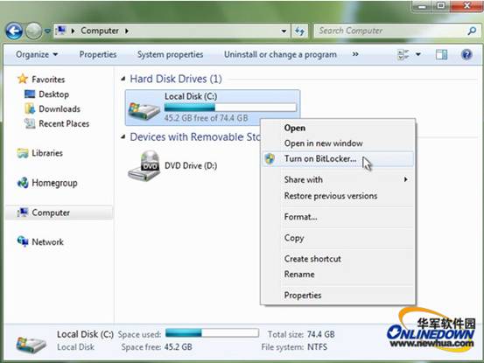484x363 pixels.
Task: Click the Local Disk (C:) label
Action: point(191,96)
